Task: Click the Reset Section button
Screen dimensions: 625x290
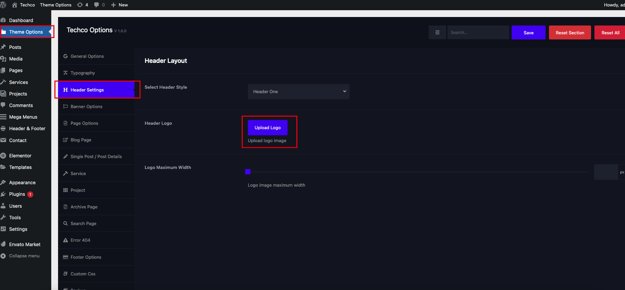Action: [570, 33]
